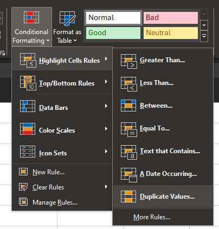Click the Duplicate Values icon
The width and height of the screenshot is (219, 229).
pyautogui.click(x=128, y=197)
